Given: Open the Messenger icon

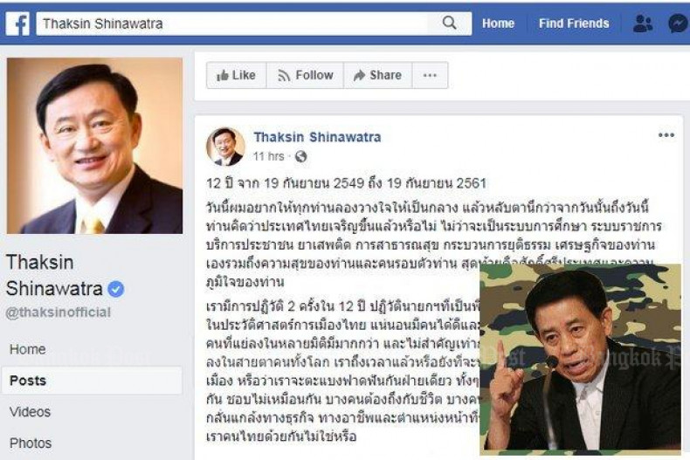Looking at the screenshot, I should click(x=678, y=24).
